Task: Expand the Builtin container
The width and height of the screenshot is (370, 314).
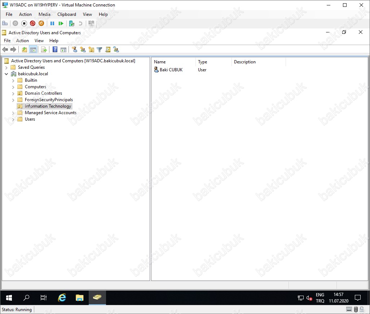Action: pos(13,81)
